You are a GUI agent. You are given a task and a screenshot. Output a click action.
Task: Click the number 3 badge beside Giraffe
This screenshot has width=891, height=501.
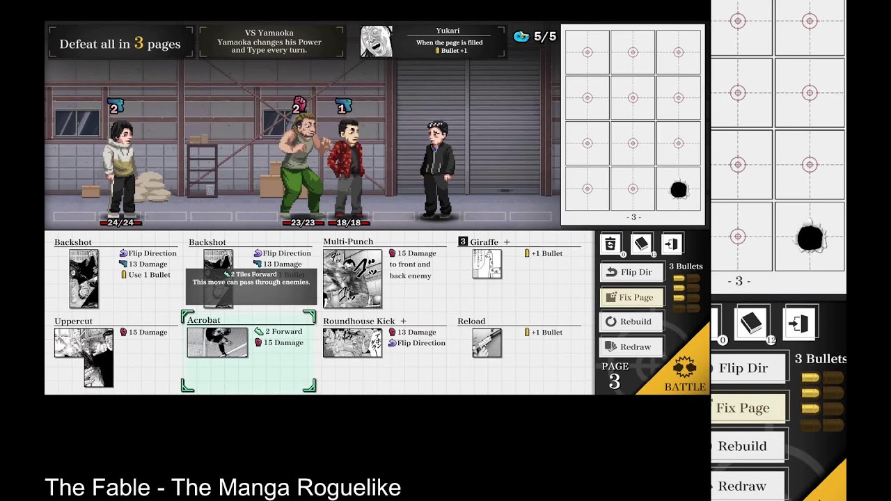tap(463, 241)
